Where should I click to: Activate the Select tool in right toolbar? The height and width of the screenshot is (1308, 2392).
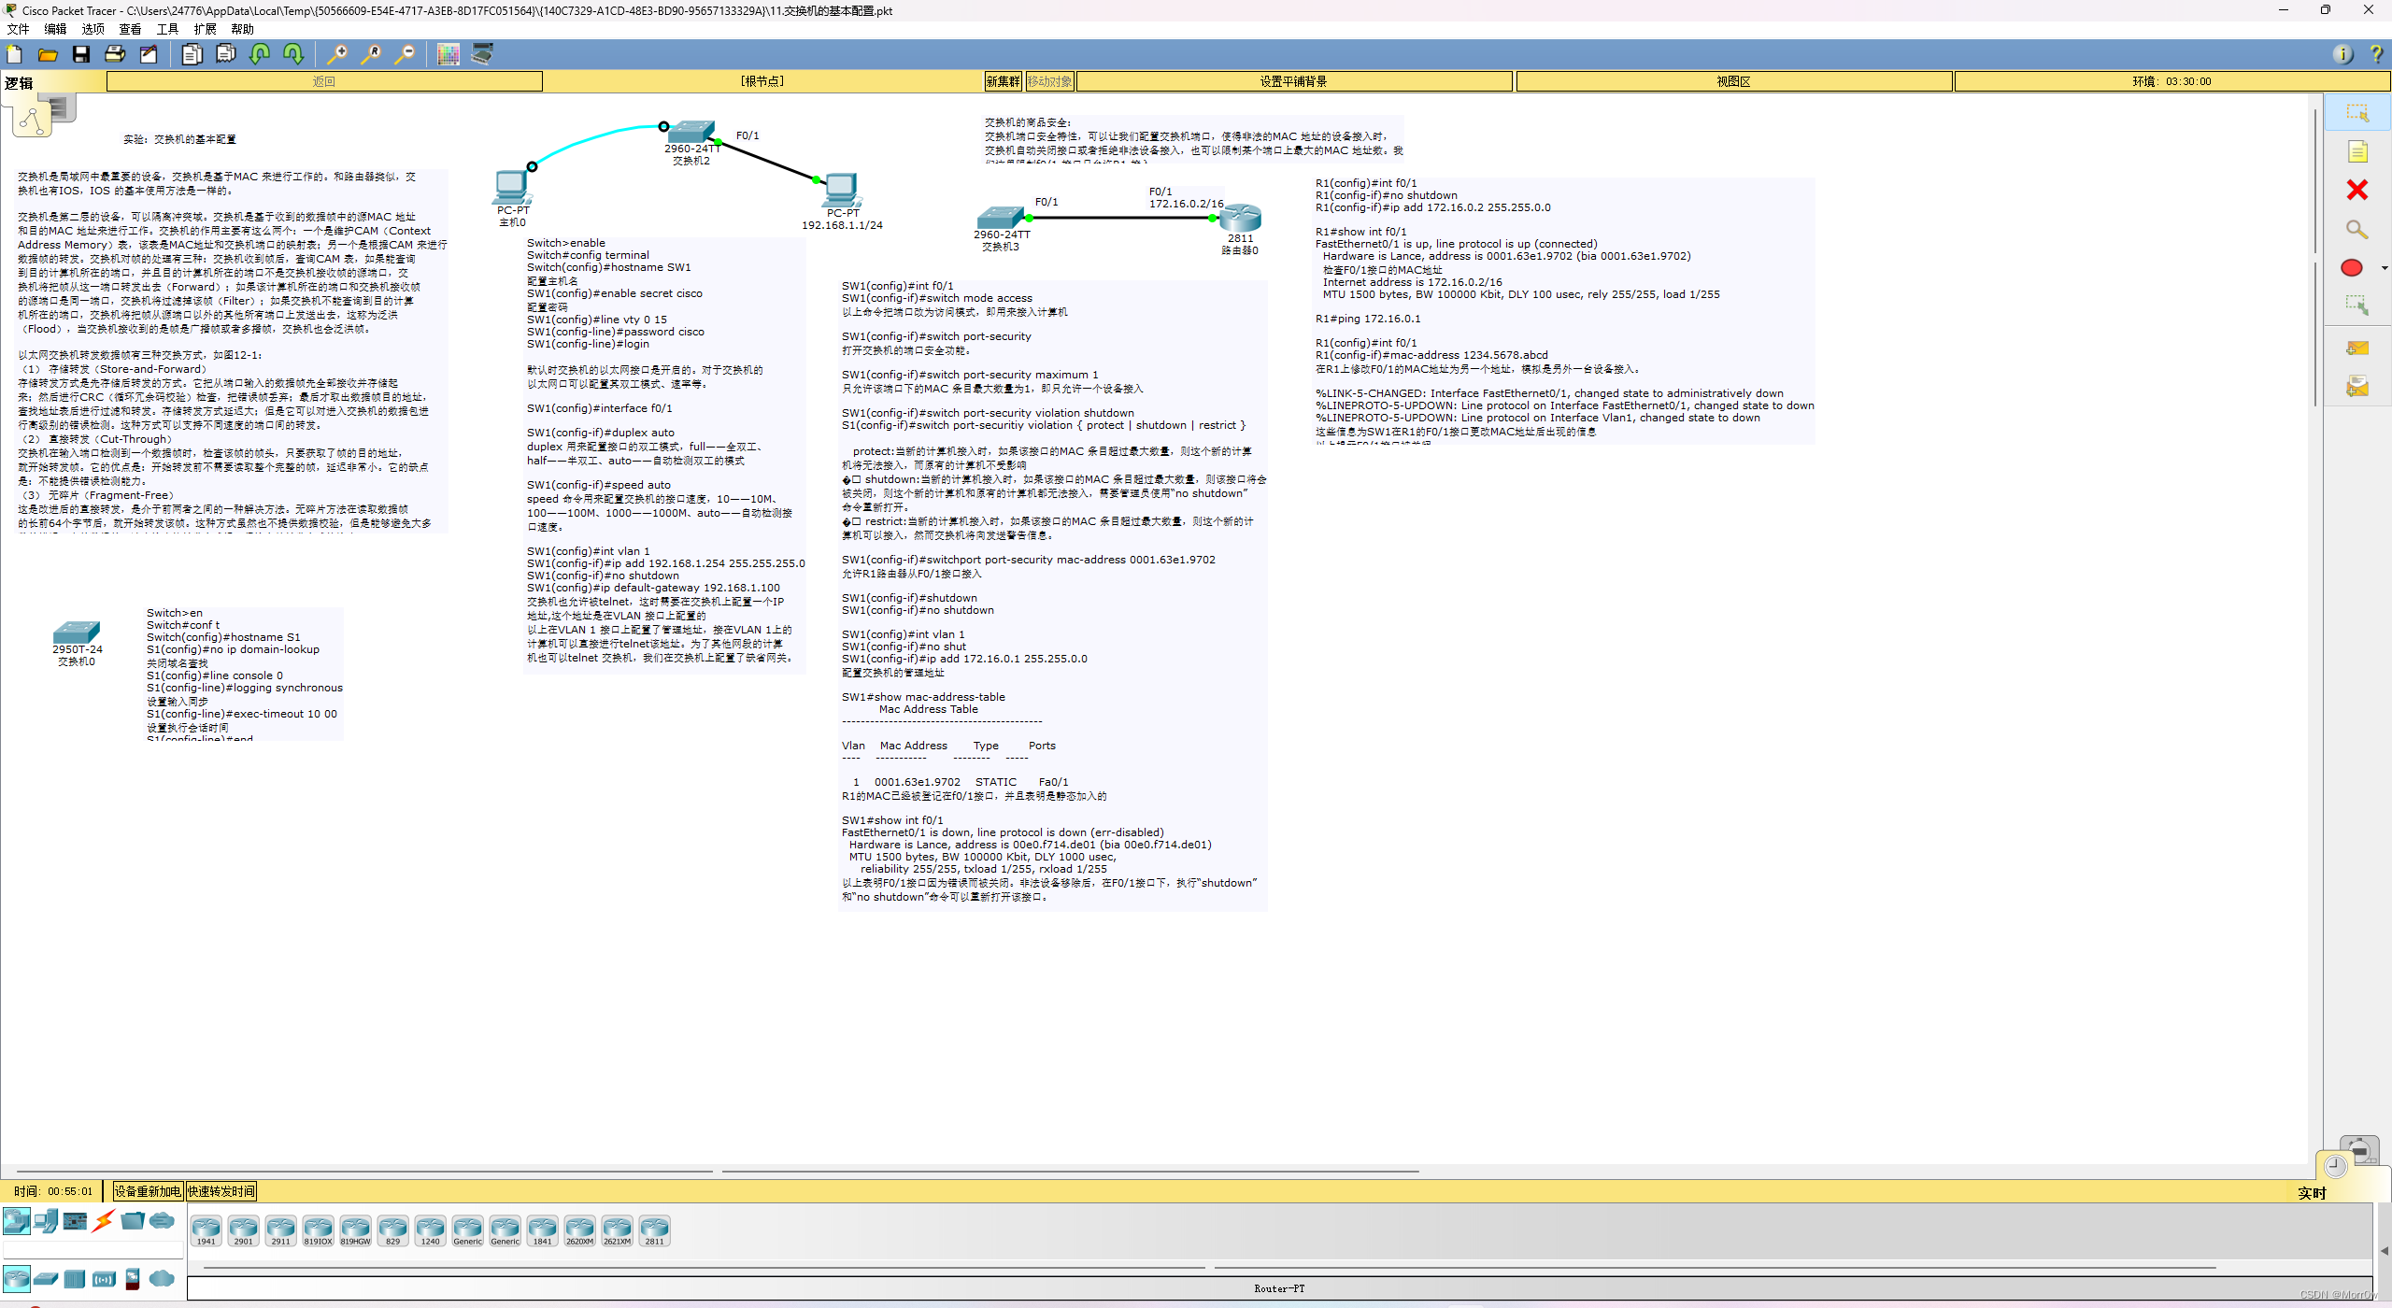pyautogui.click(x=2356, y=113)
